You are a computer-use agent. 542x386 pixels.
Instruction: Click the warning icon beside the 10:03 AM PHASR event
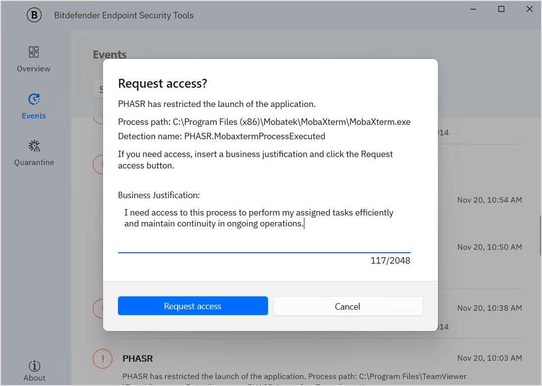[x=103, y=358]
